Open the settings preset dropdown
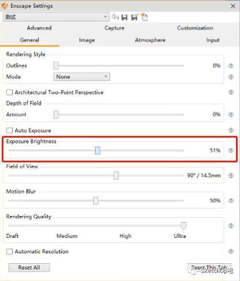The image size is (240, 281). [56, 17]
